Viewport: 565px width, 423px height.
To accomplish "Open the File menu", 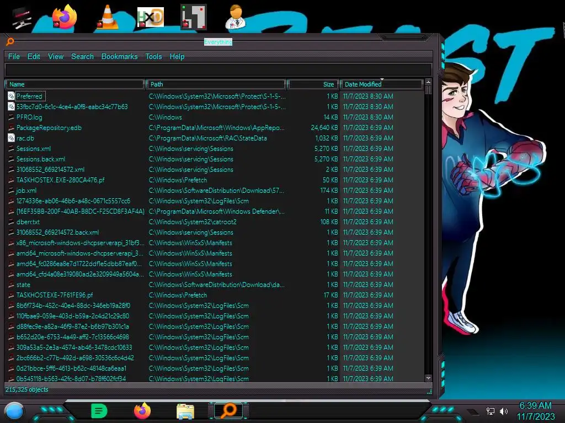I will click(x=14, y=57).
